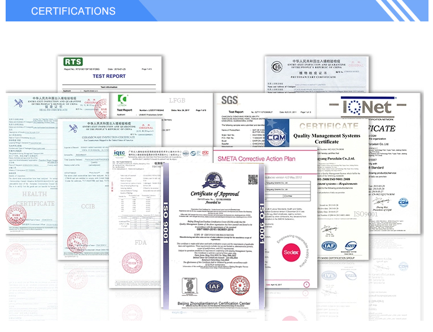Image resolution: width=433 pixels, height=332 pixels.
Task: Click the QR code on Certificate of Approval
Action: click(253, 179)
